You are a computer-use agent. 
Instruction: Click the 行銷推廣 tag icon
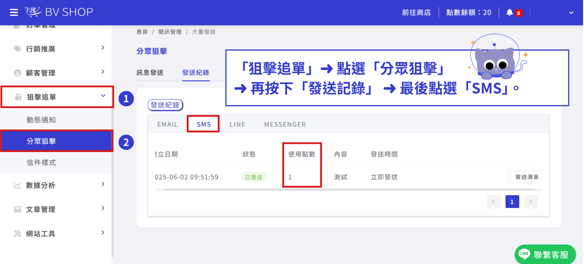coord(18,49)
